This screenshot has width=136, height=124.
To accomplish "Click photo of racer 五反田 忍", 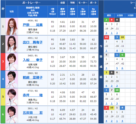I will tap(12, 115).
